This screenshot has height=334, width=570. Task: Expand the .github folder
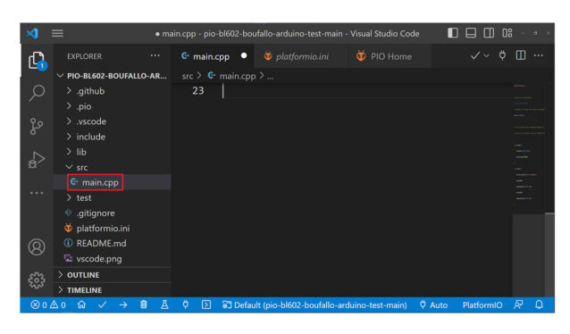tap(112, 91)
